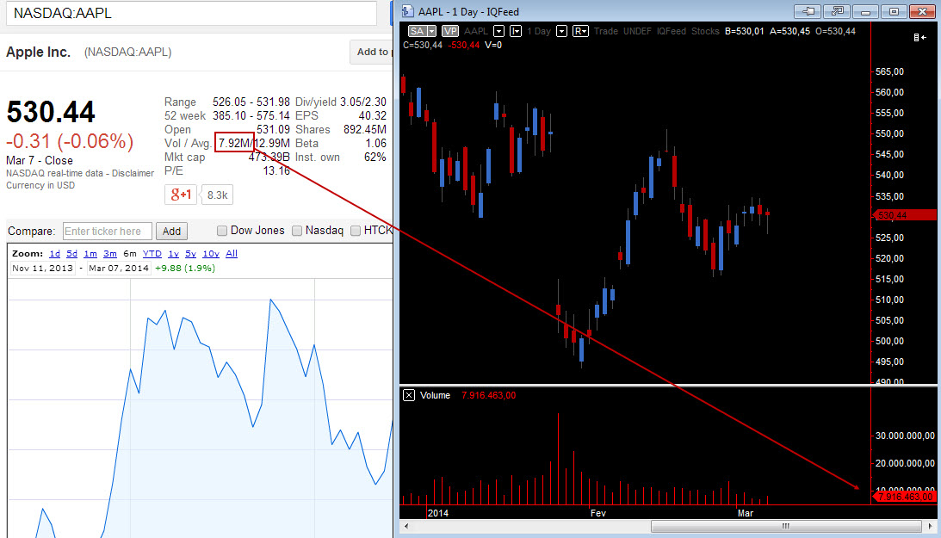The image size is (941, 538).
Task: Click the B=530,01 bid value
Action: [x=744, y=31]
